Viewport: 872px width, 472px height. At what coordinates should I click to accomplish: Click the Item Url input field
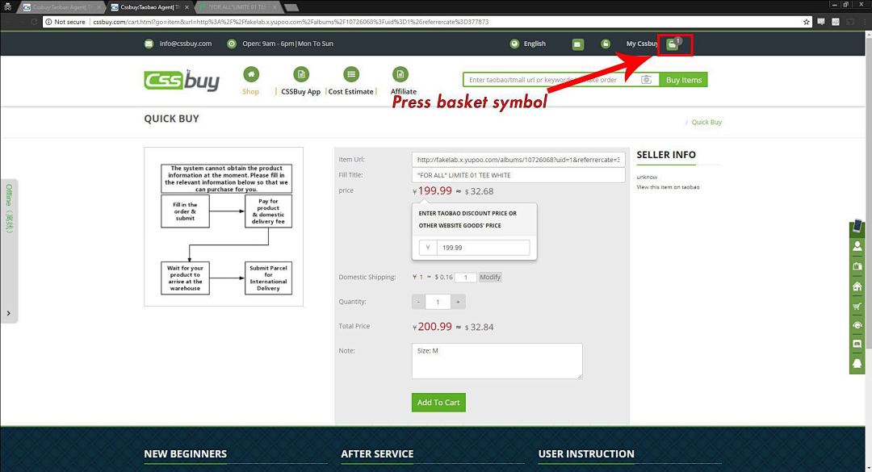518,160
